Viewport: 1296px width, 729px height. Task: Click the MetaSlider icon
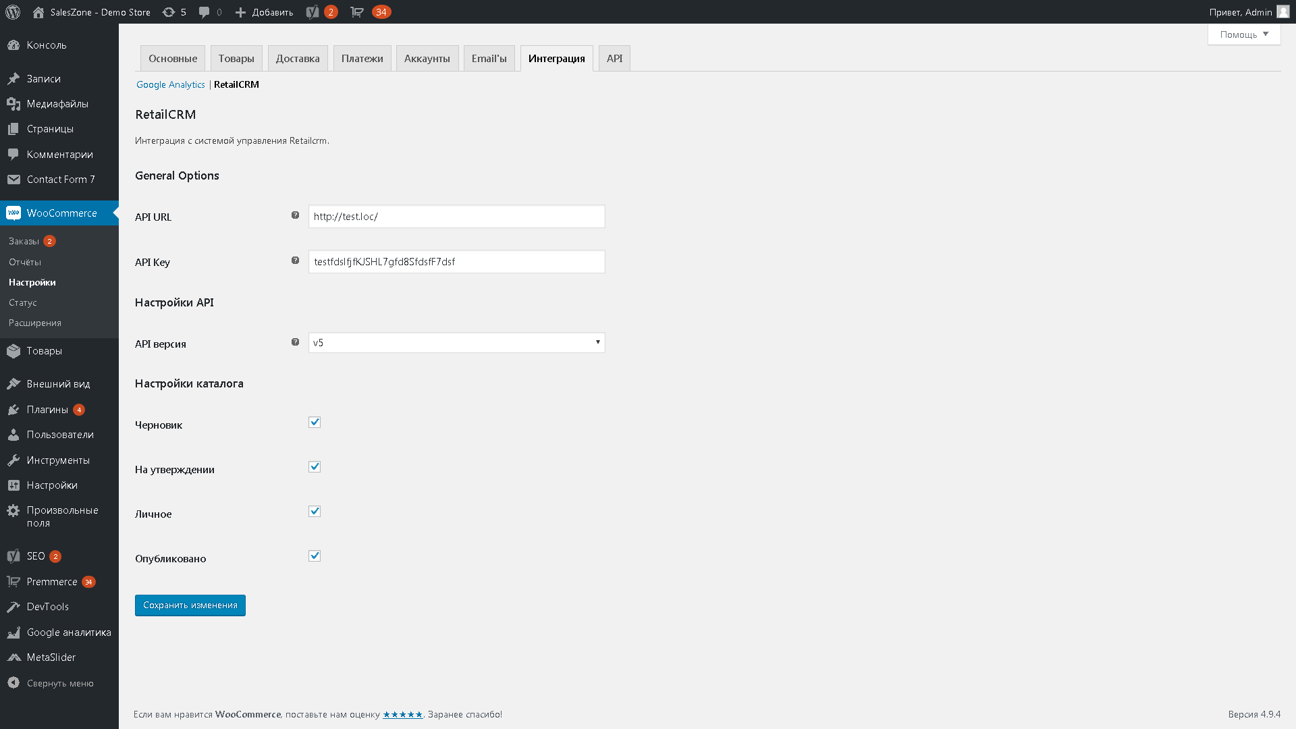click(13, 657)
